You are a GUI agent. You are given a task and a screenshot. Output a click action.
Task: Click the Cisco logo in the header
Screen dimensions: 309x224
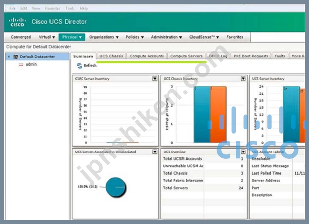(17, 22)
